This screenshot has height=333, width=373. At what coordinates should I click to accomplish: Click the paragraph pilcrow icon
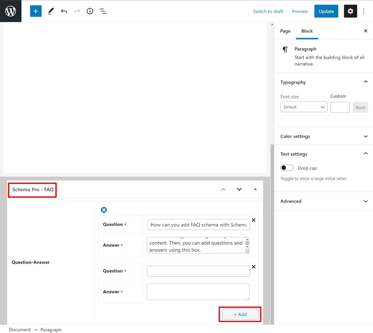(x=285, y=50)
